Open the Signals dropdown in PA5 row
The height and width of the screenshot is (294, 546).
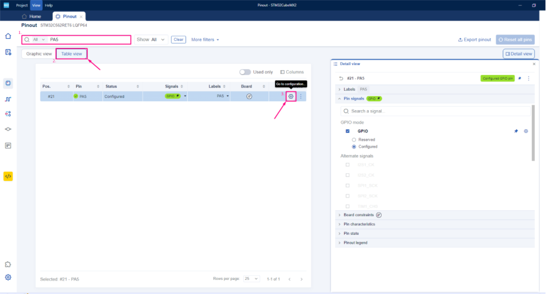click(185, 97)
